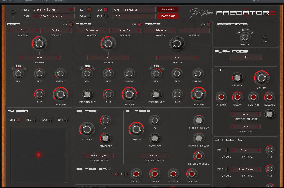
Task: Activate XY Pad PLAY mode
Action: coord(50,120)
